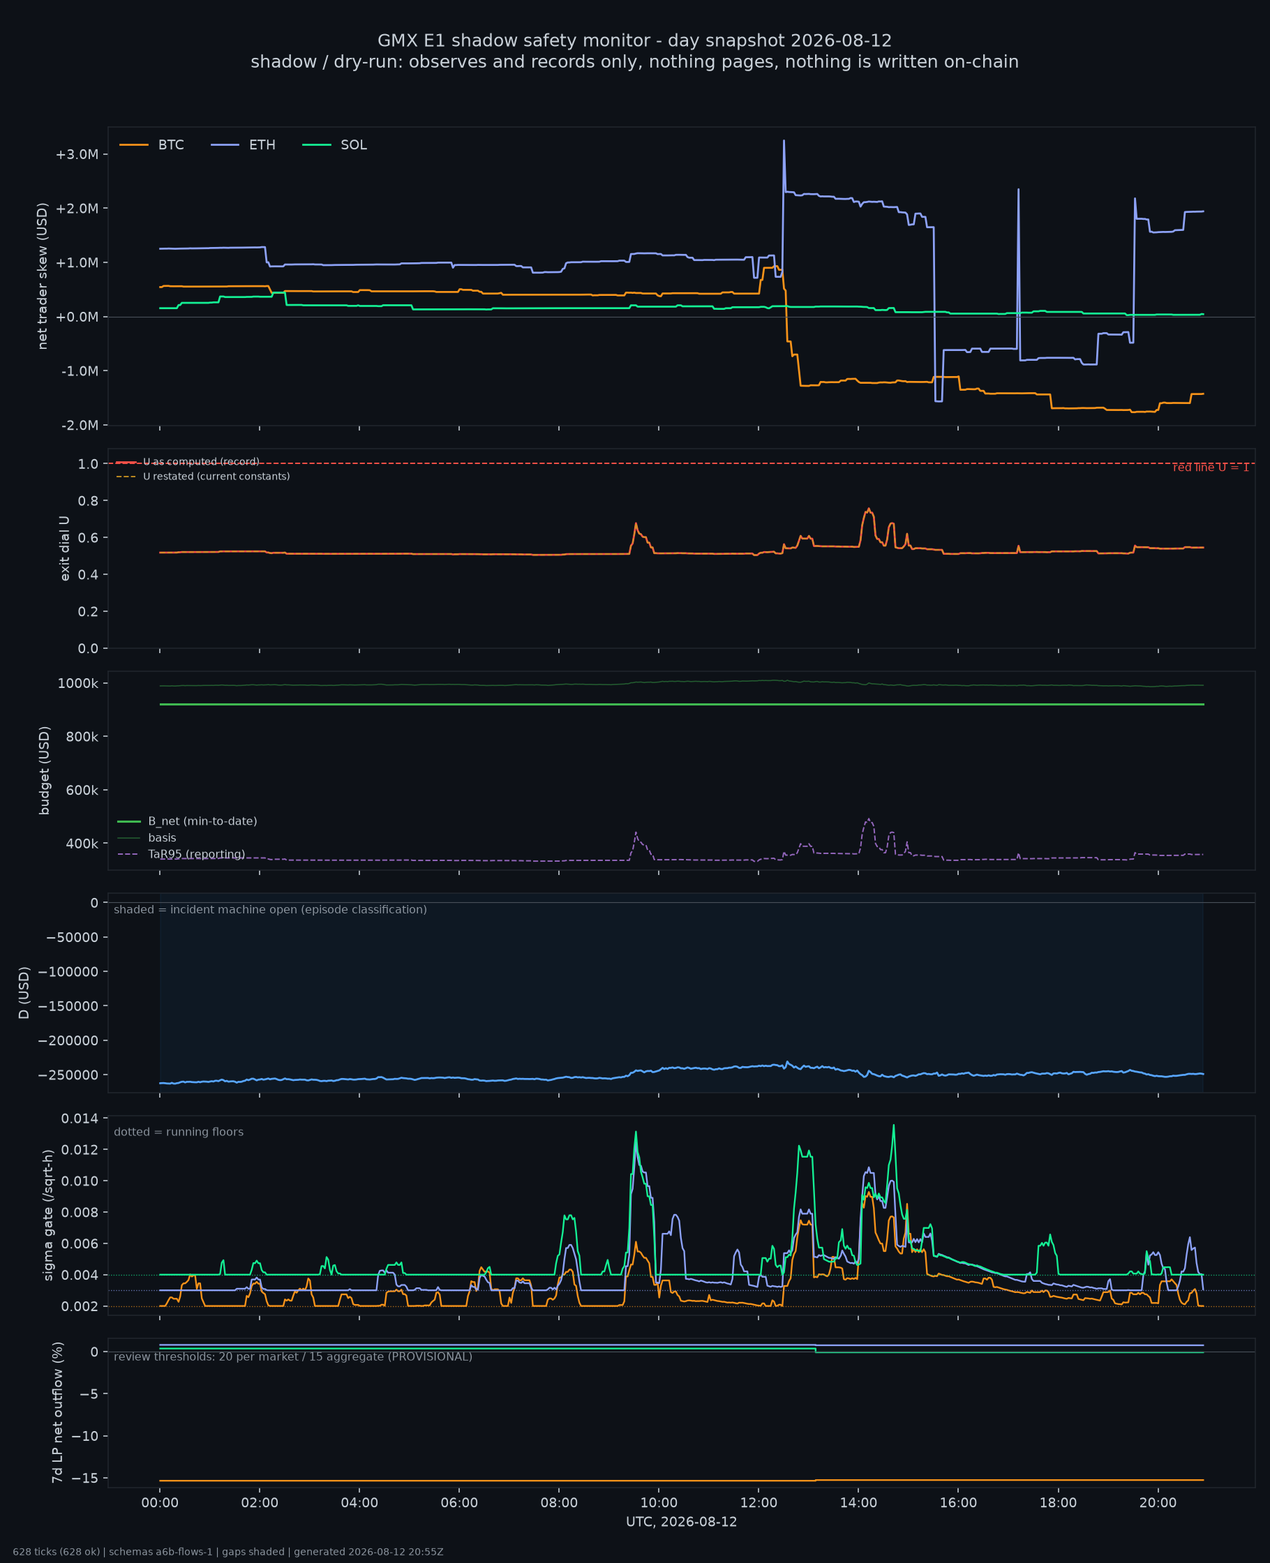Click the '14:00' time tick label
This screenshot has width=1270, height=1563.
pyautogui.click(x=858, y=1503)
